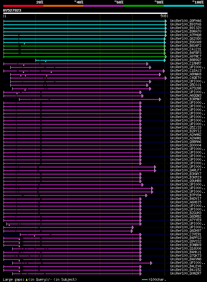Click the orange ~40% identity legend bar

point(63,6)
